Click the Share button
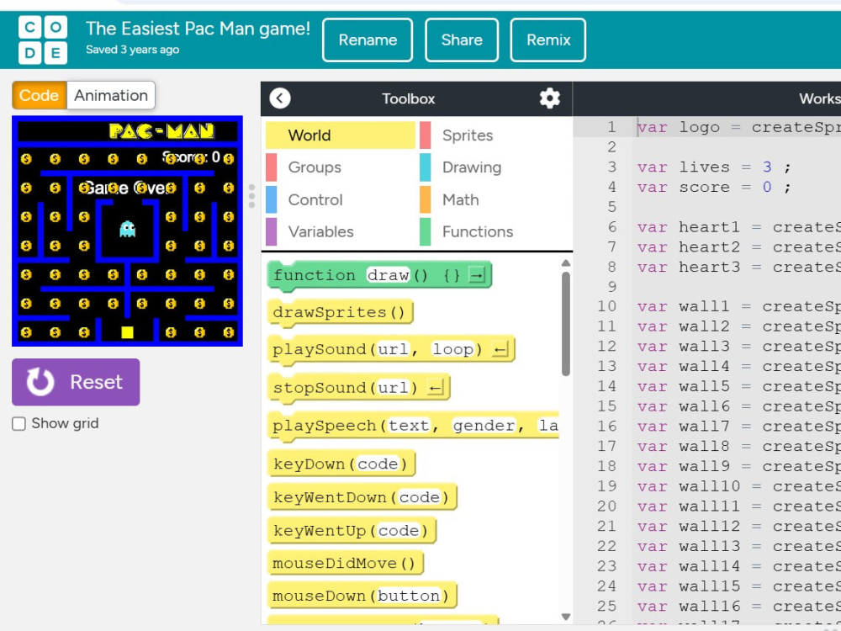Image resolution: width=841 pixels, height=631 pixels. 462,40
